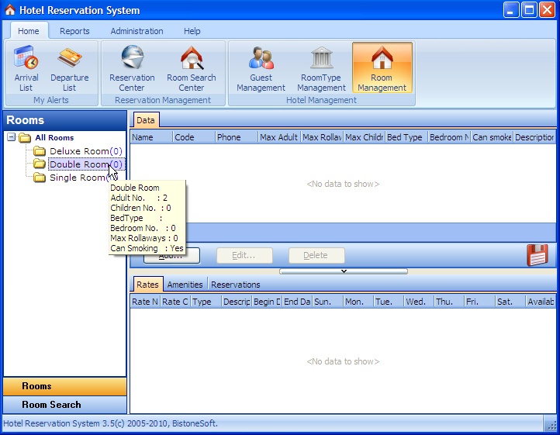Click the red floppy disk save icon
The image size is (560, 435).
537,255
